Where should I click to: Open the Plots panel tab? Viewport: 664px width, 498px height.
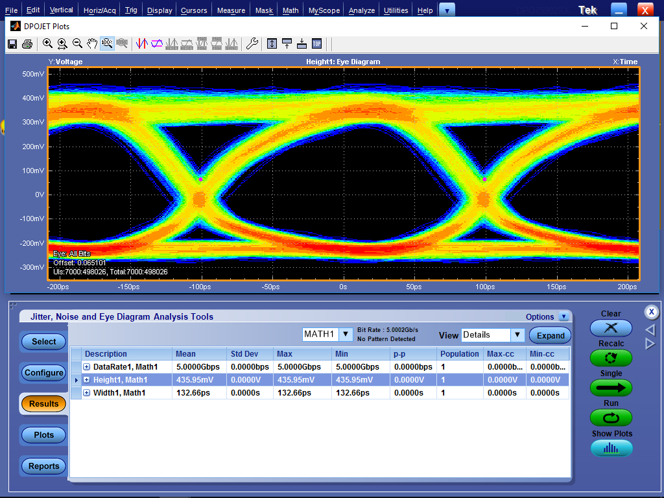pos(43,435)
